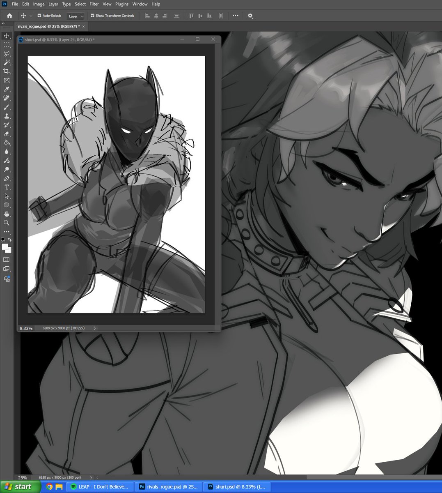Expand the collapsed toolbox double-arrow
Screen dimensions: 442x493
3,23
